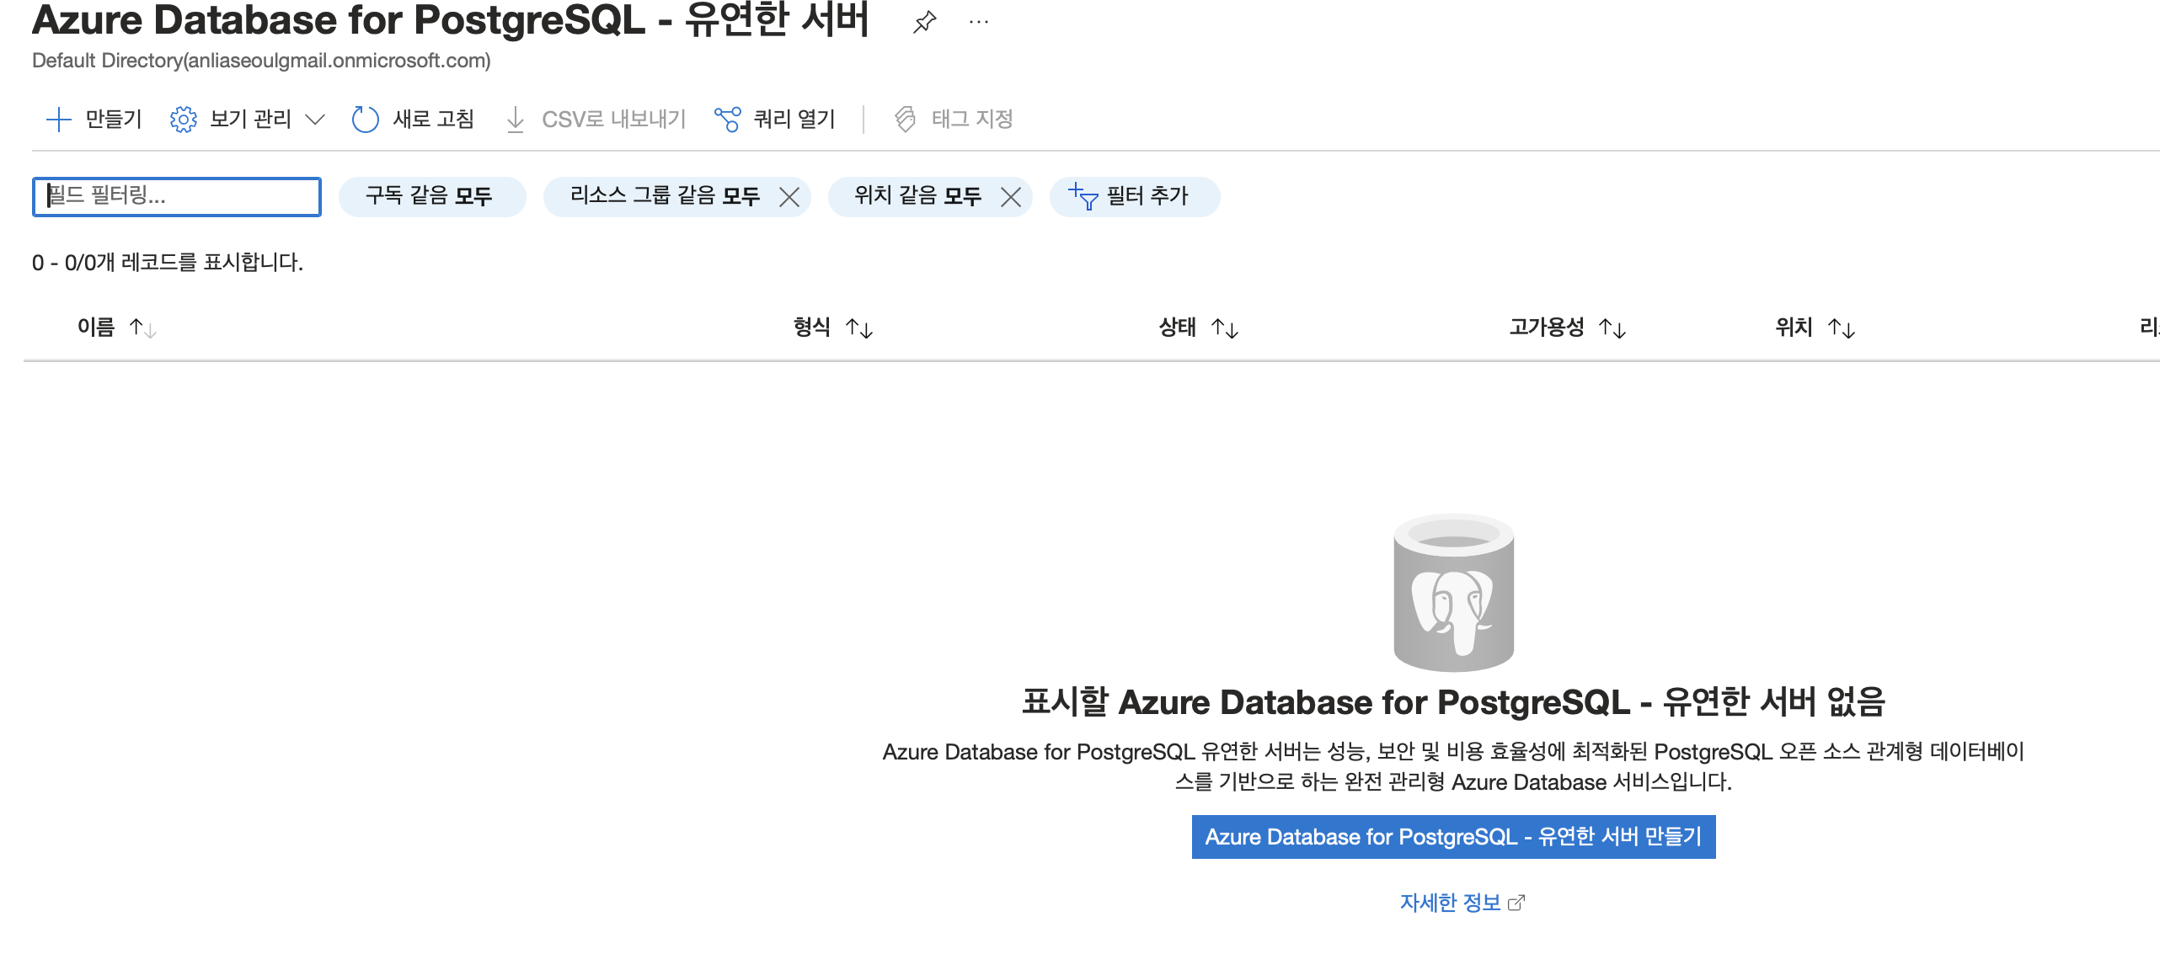The image size is (2160, 970).
Task: Click the pin icon next to title
Action: [x=924, y=23]
